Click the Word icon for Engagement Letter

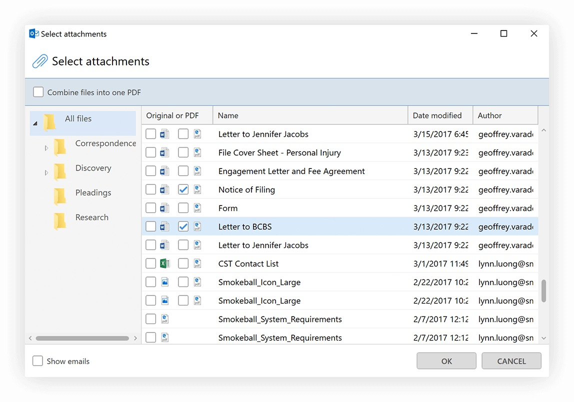(x=164, y=171)
